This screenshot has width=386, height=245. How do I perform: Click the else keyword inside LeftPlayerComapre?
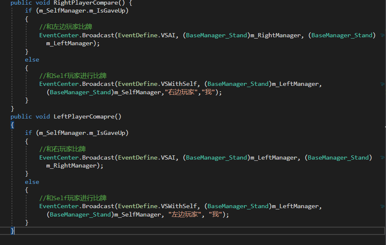32,182
